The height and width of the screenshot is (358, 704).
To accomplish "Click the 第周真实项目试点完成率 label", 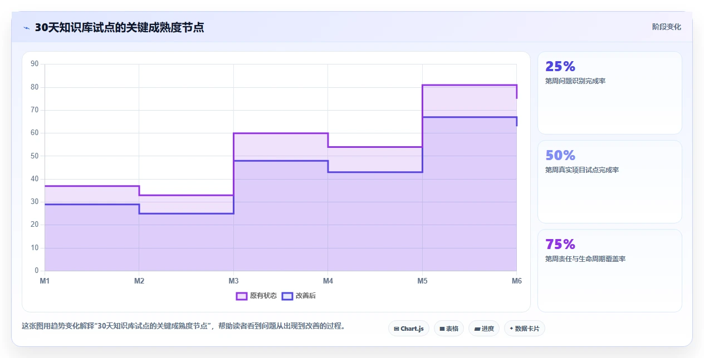I will [582, 170].
